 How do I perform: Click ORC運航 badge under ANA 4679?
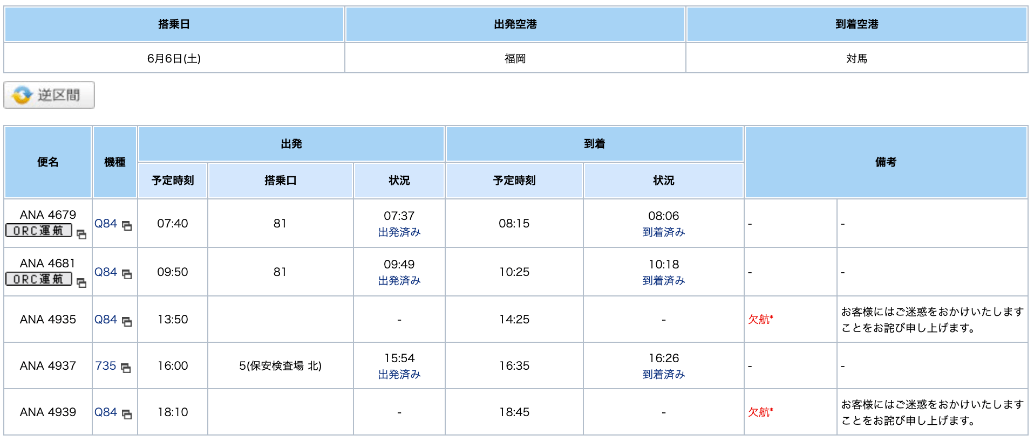pos(39,231)
